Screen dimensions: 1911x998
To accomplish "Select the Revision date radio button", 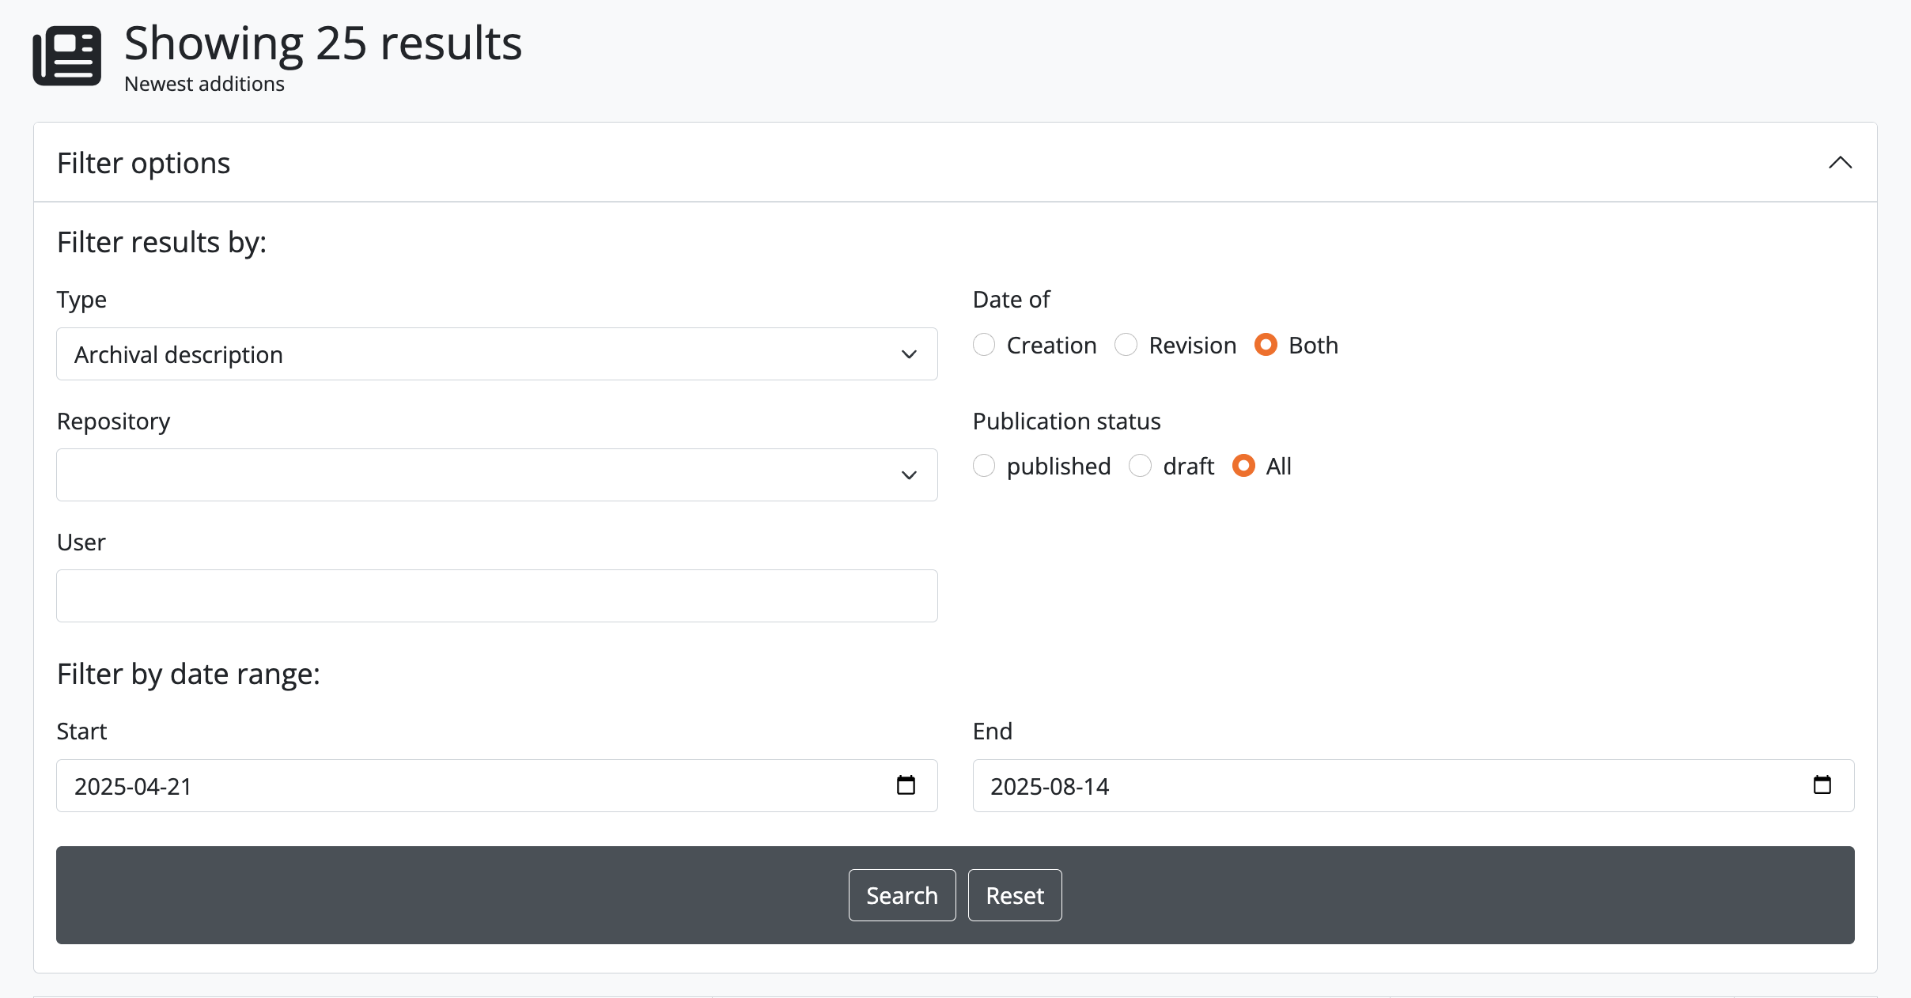I will [x=1126, y=345].
